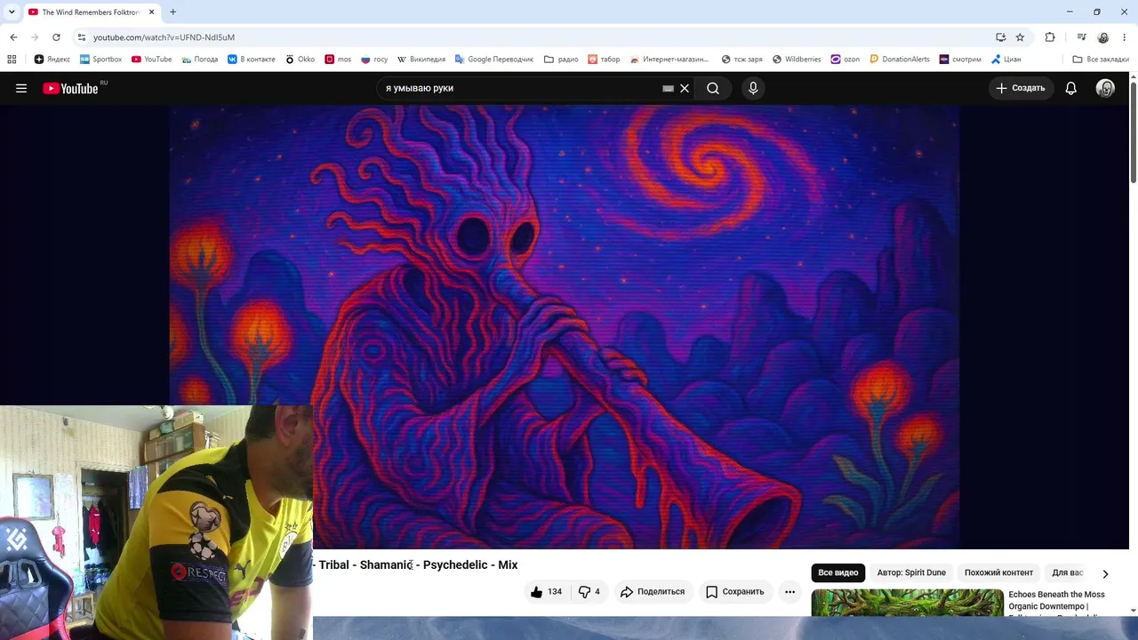Switch to The Wind Remembers tab
Viewport: 1138px width, 640px height.
click(x=91, y=12)
